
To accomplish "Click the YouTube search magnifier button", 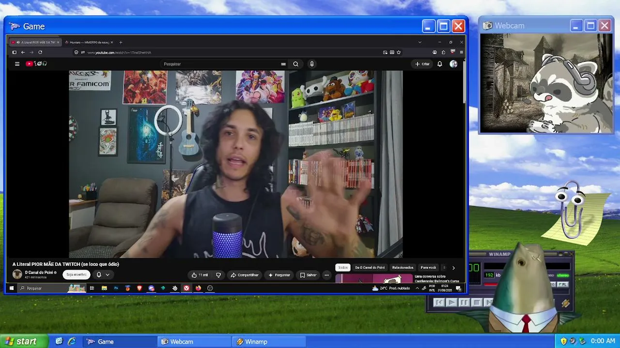I will (x=295, y=64).
